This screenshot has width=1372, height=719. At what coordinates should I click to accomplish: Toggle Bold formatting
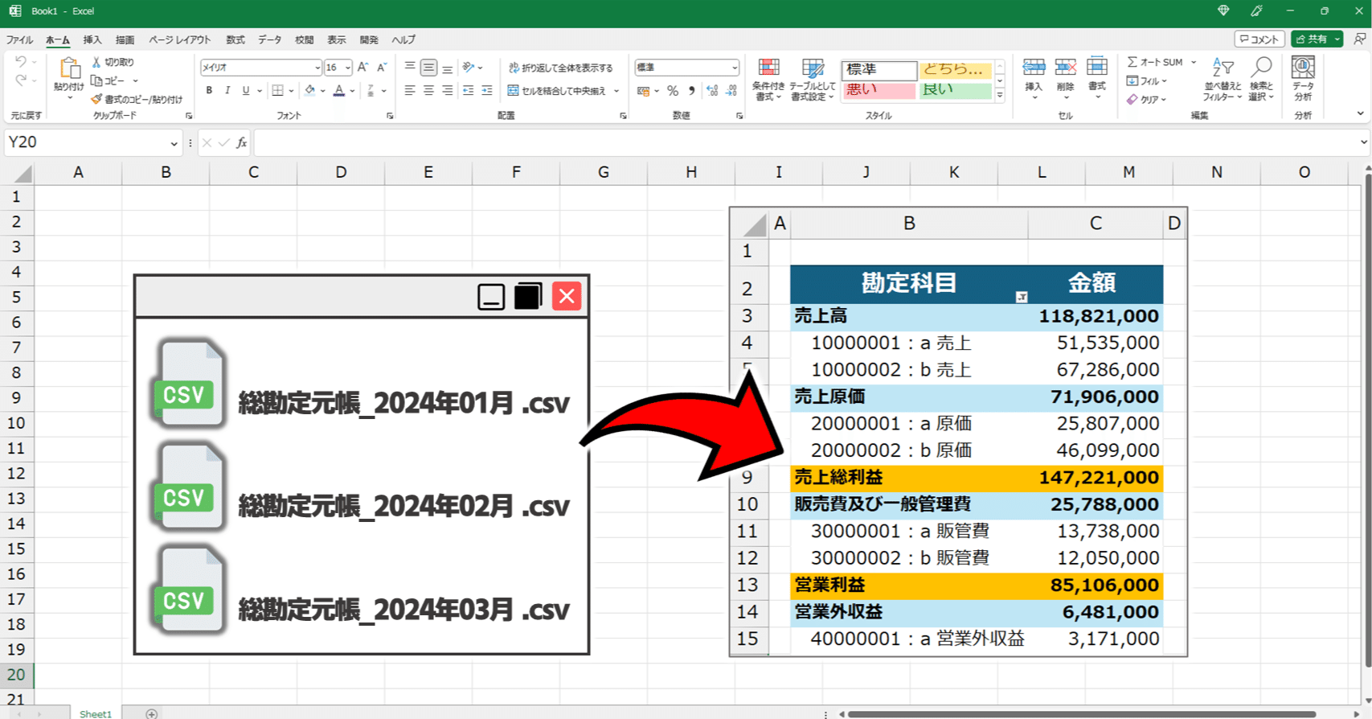point(209,91)
